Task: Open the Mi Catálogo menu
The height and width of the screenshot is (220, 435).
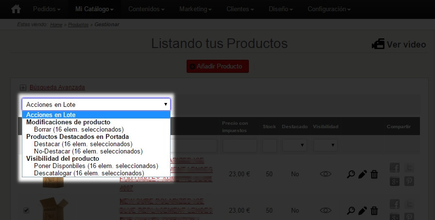Action: [94, 9]
